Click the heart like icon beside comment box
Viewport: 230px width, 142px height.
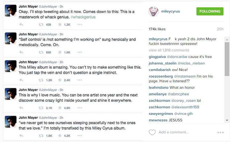pyautogui.click(x=152, y=132)
